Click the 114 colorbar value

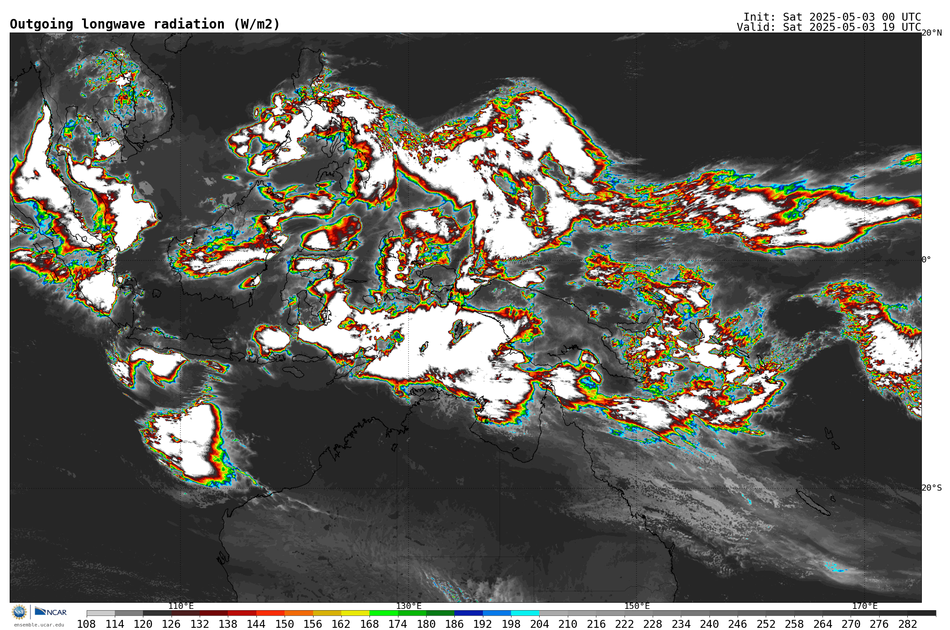coord(115,624)
